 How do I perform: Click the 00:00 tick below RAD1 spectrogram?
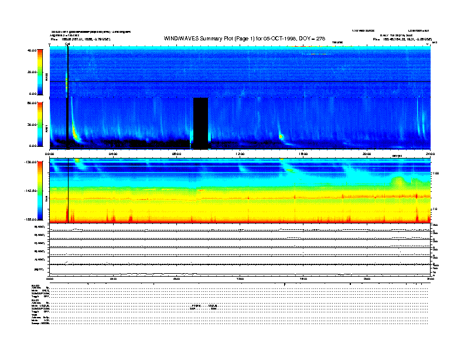pos(49,154)
